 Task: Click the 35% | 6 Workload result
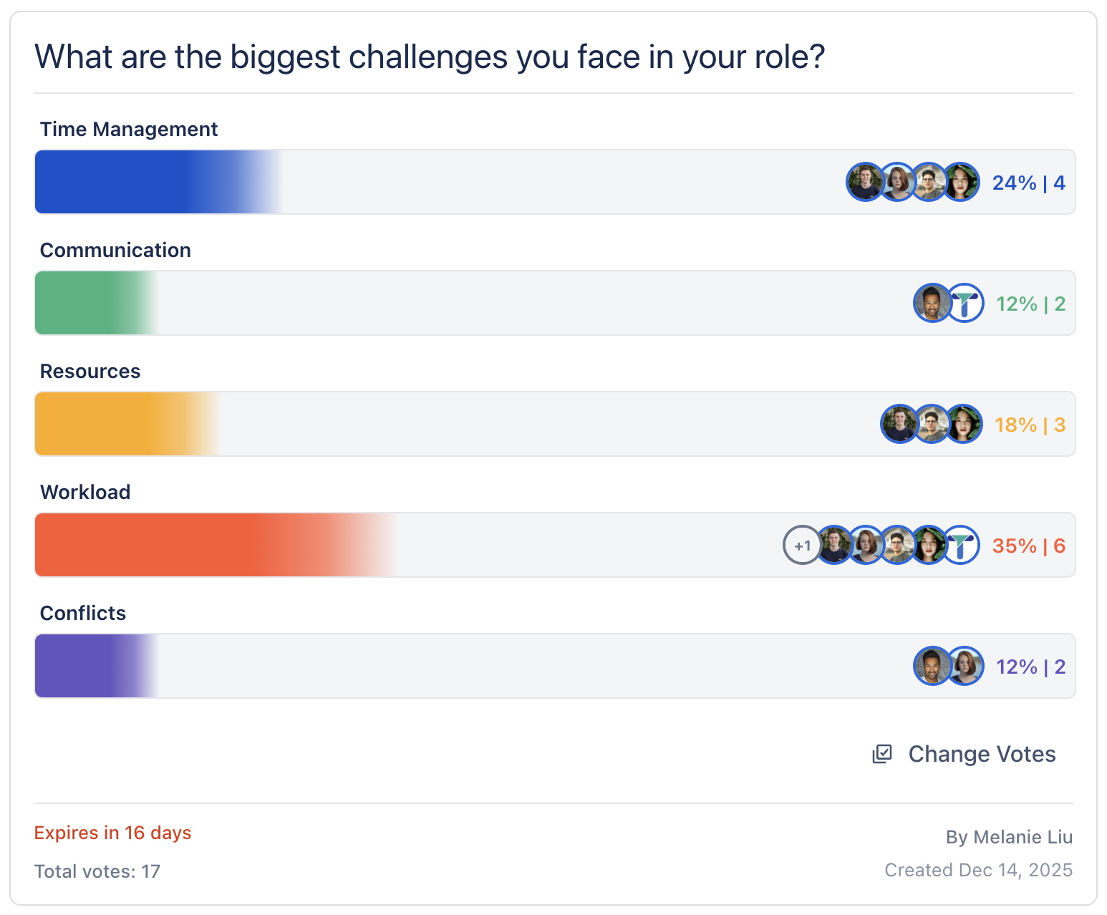point(1029,546)
